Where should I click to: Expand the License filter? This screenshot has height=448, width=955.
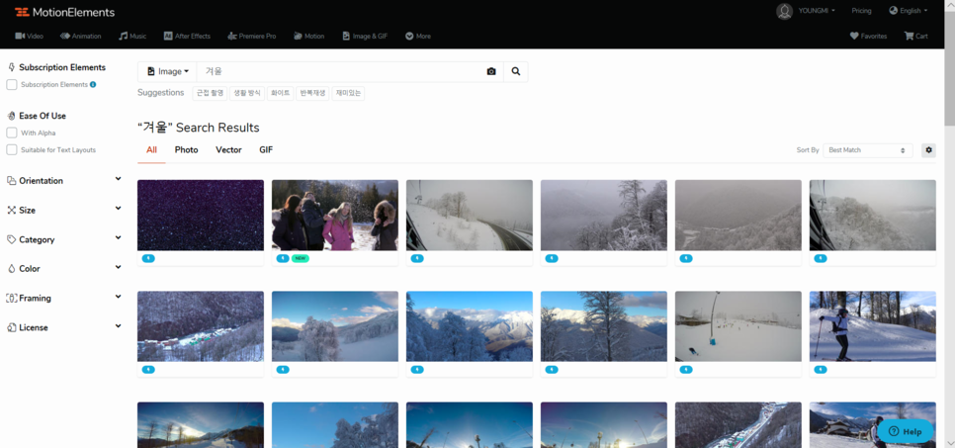point(63,327)
